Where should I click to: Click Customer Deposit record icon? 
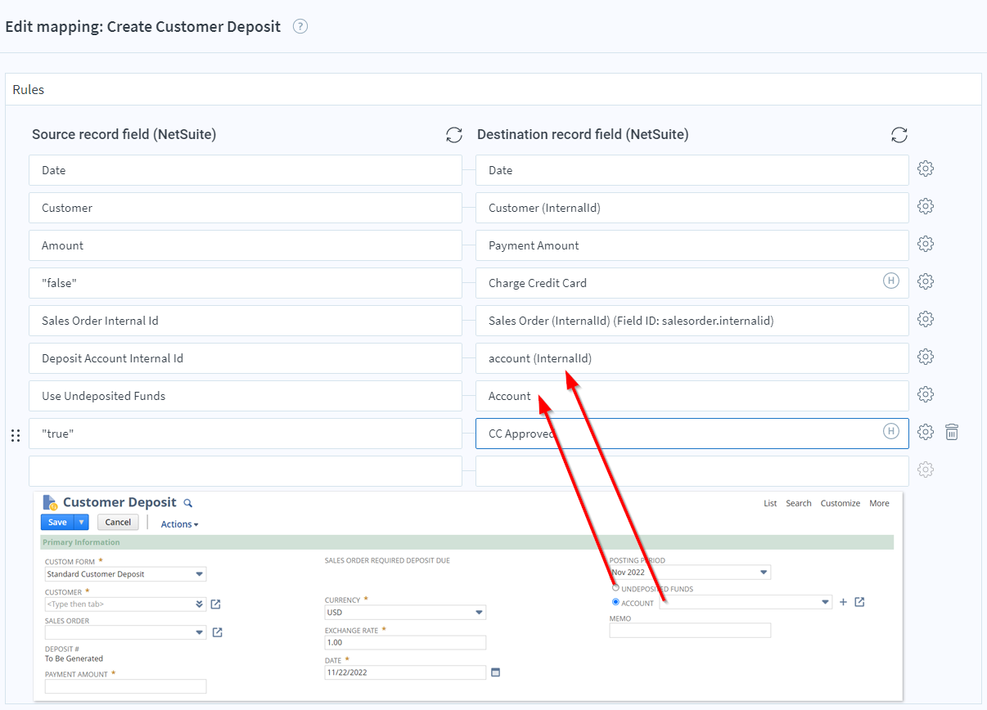click(50, 503)
